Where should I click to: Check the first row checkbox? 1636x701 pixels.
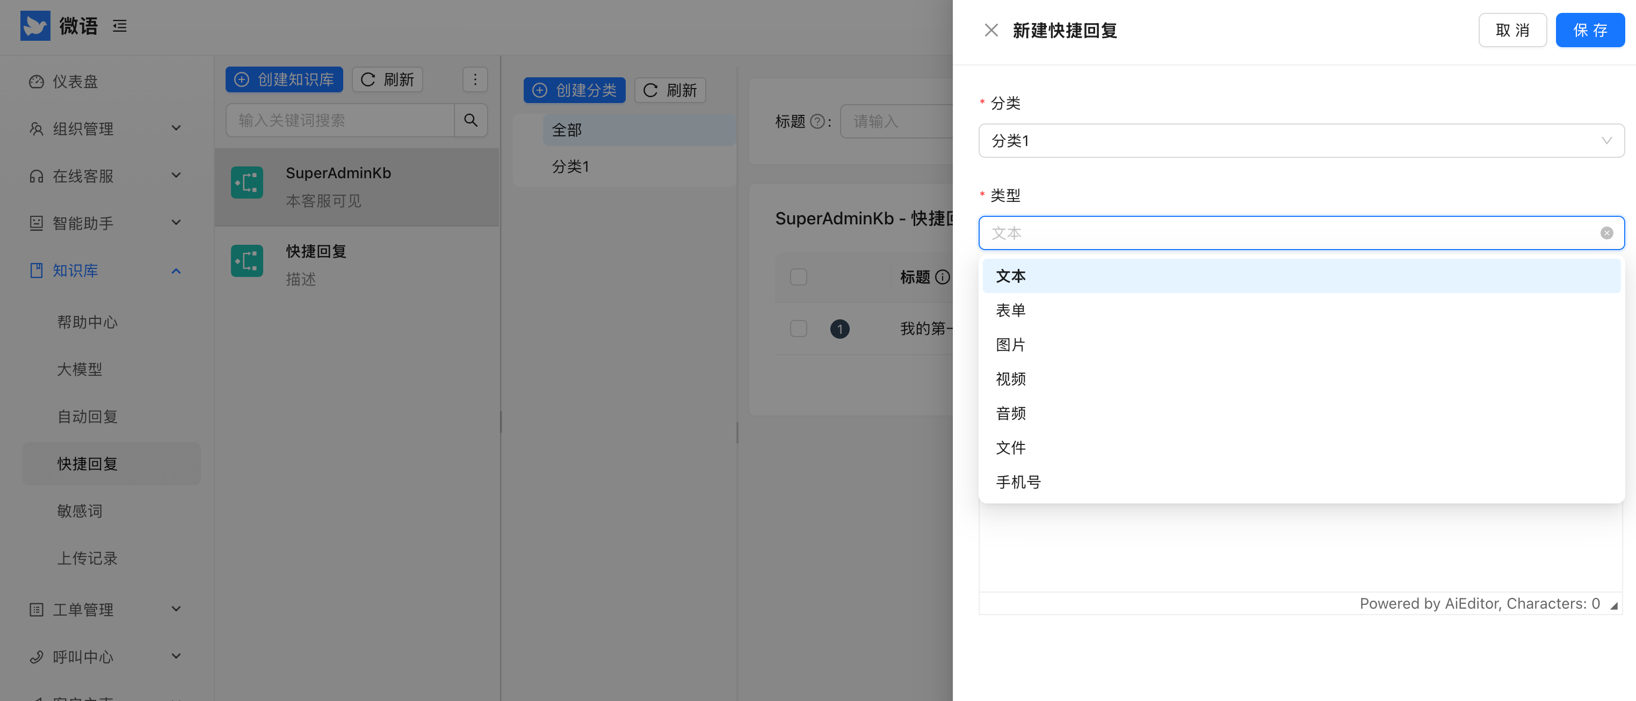tap(798, 328)
